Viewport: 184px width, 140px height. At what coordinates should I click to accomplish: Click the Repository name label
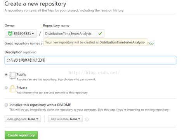click(56, 26)
